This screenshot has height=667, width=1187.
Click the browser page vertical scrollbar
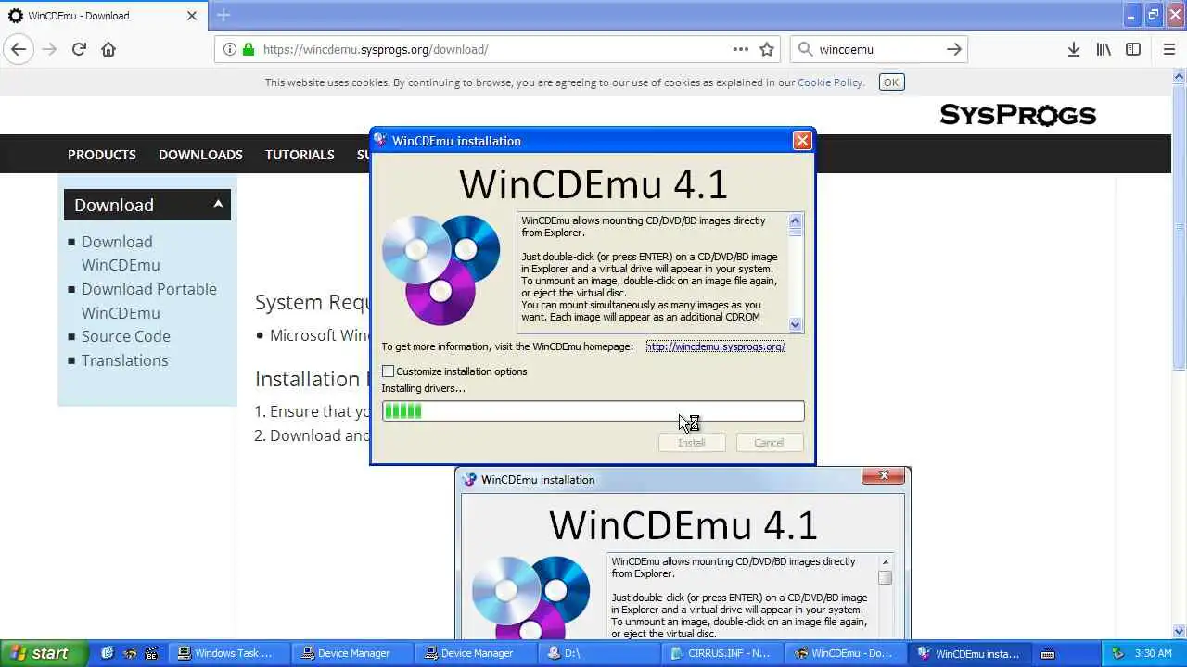click(x=1180, y=352)
